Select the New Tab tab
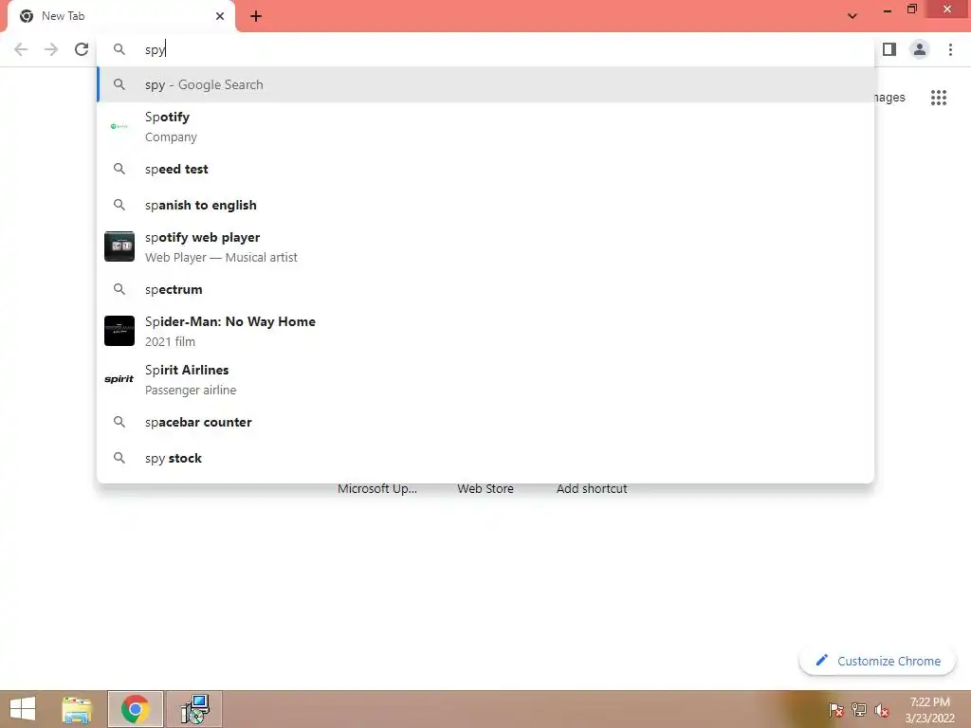 pyautogui.click(x=120, y=16)
